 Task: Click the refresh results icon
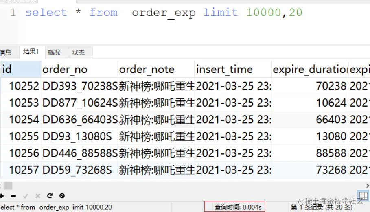click(50, 195)
